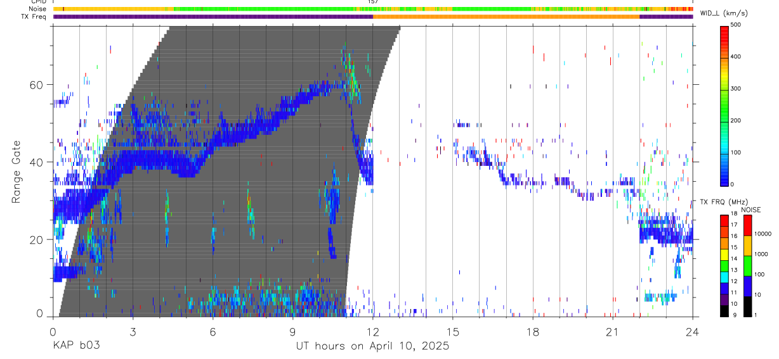Click the cyan segment of TX FRQ colorbar
The width and height of the screenshot is (779, 359).
tap(724, 277)
